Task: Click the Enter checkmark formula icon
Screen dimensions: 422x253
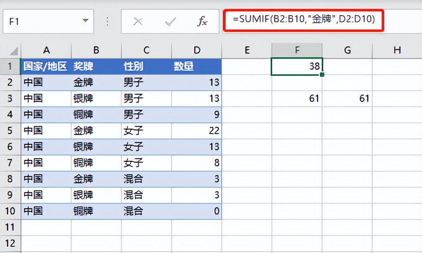Action: (x=170, y=21)
